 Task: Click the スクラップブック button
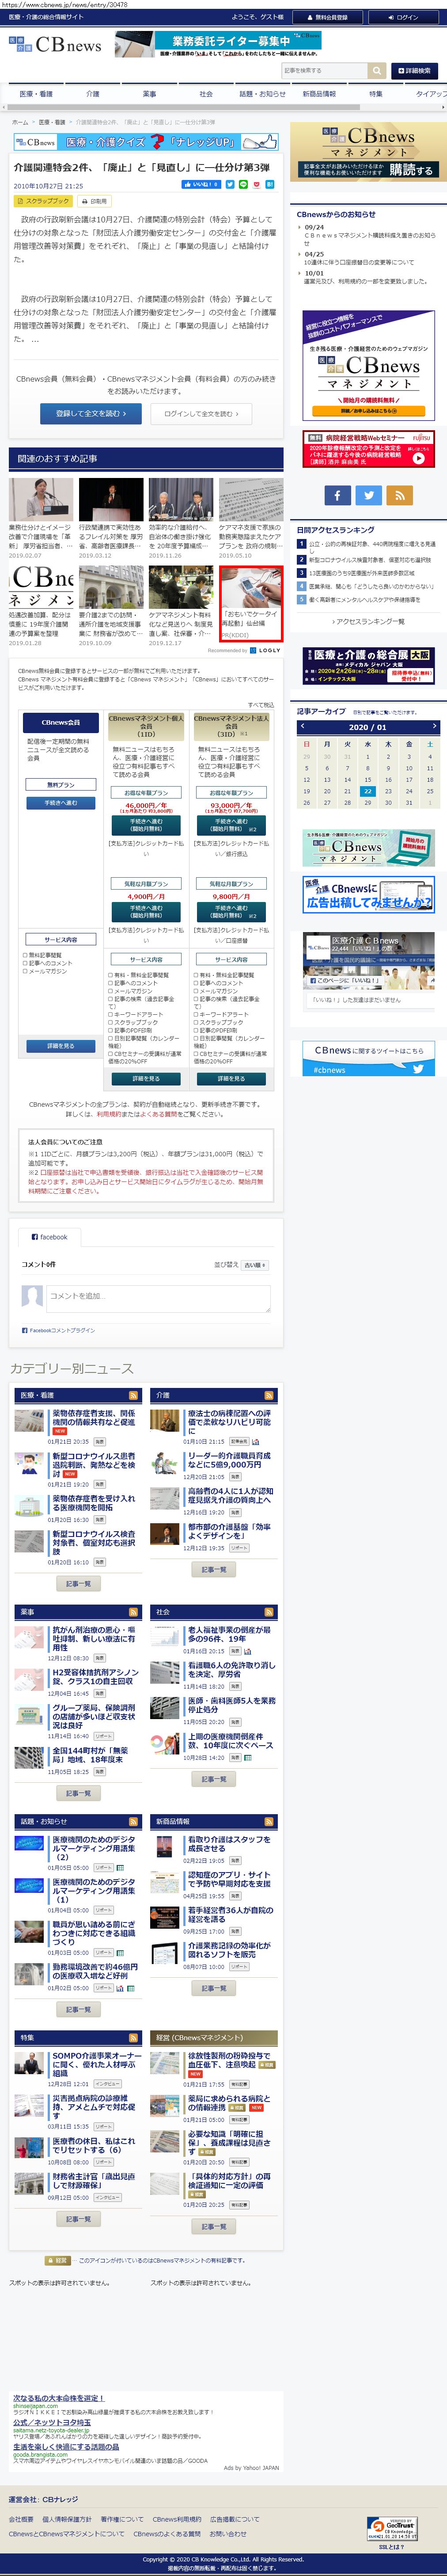(43, 201)
